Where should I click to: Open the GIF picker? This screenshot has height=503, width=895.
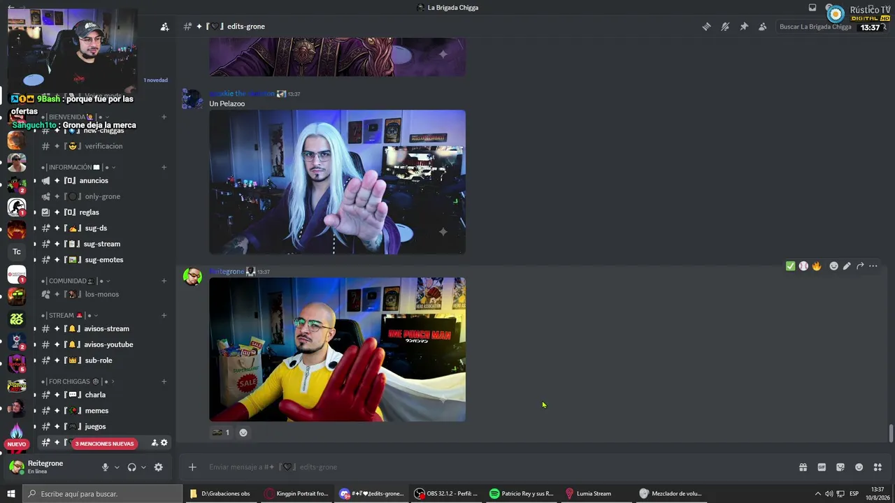(x=822, y=467)
